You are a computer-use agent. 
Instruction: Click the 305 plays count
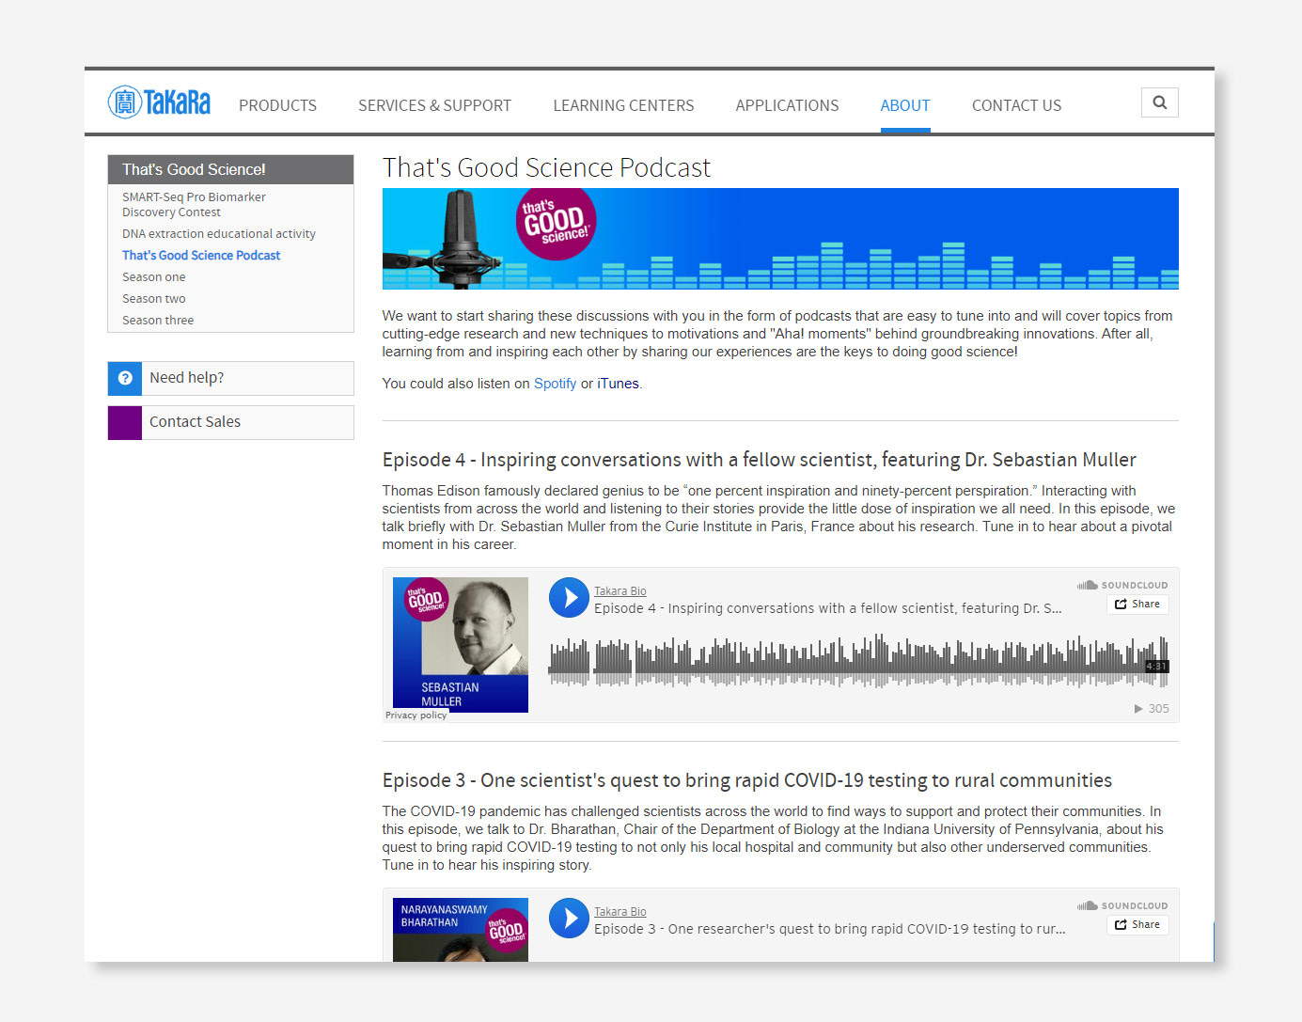point(1152,709)
